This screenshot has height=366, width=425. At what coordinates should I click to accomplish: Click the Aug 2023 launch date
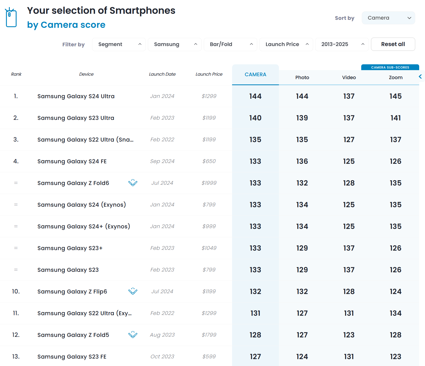[x=162, y=335]
